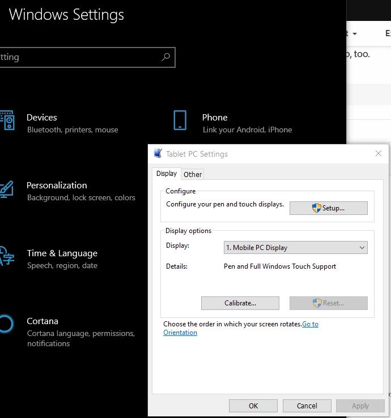Open the Personalization icon

click(7, 189)
